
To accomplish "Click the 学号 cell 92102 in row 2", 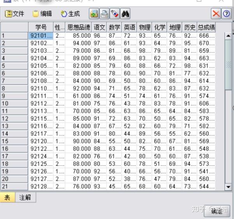I will pos(41,43).
